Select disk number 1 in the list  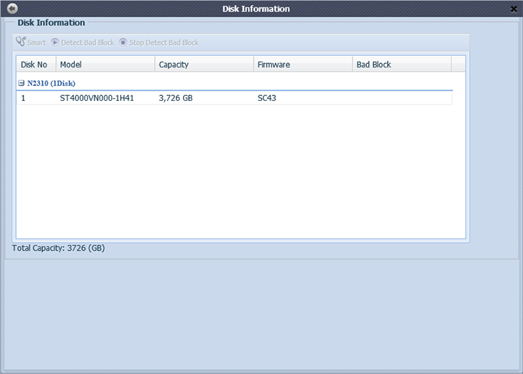(x=24, y=98)
